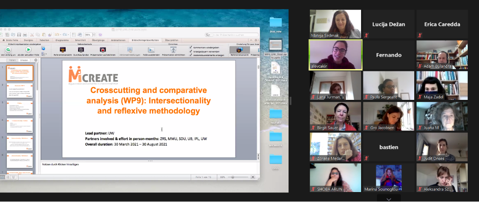
Task: Click the zoom slider in status bar
Action: tap(238, 177)
